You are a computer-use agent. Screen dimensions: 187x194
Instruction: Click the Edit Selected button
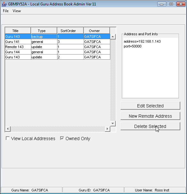(x=150, y=106)
